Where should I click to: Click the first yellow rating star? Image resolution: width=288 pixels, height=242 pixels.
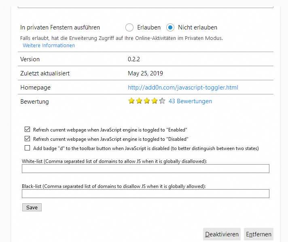[x=131, y=101]
